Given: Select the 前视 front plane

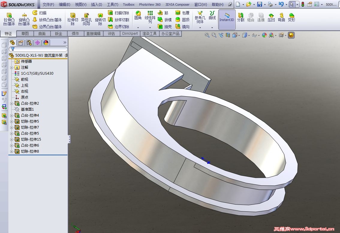Looking at the screenshot, I should tap(22, 79).
